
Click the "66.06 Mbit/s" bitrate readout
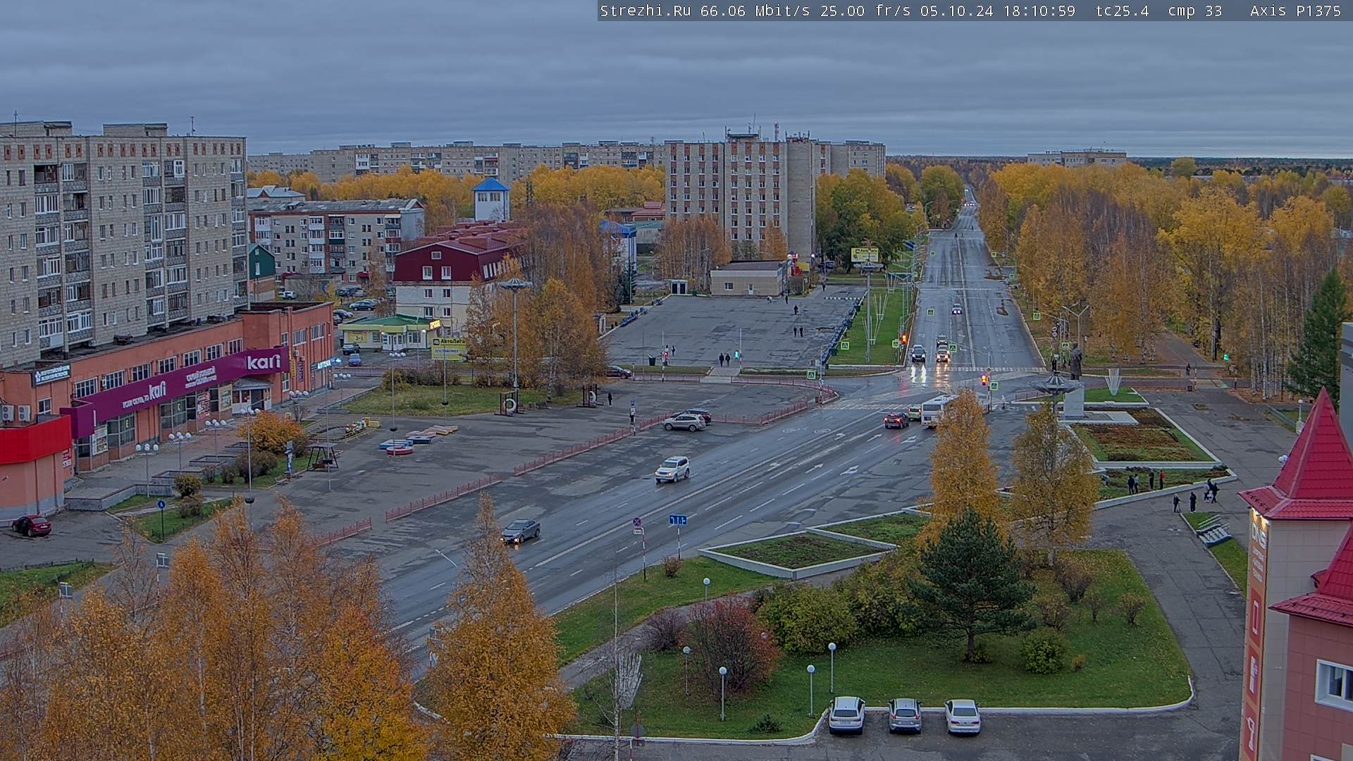click(x=755, y=11)
